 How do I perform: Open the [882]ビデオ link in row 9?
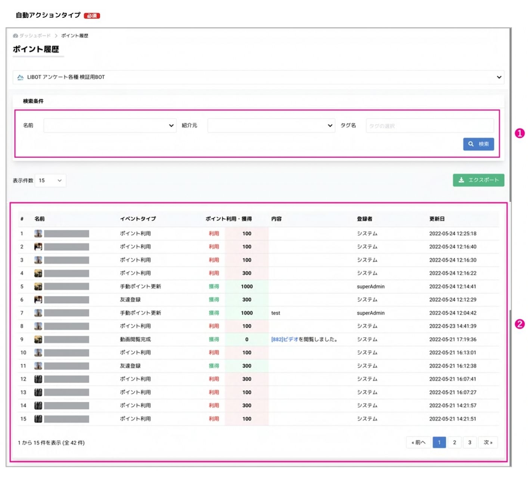[x=285, y=339]
